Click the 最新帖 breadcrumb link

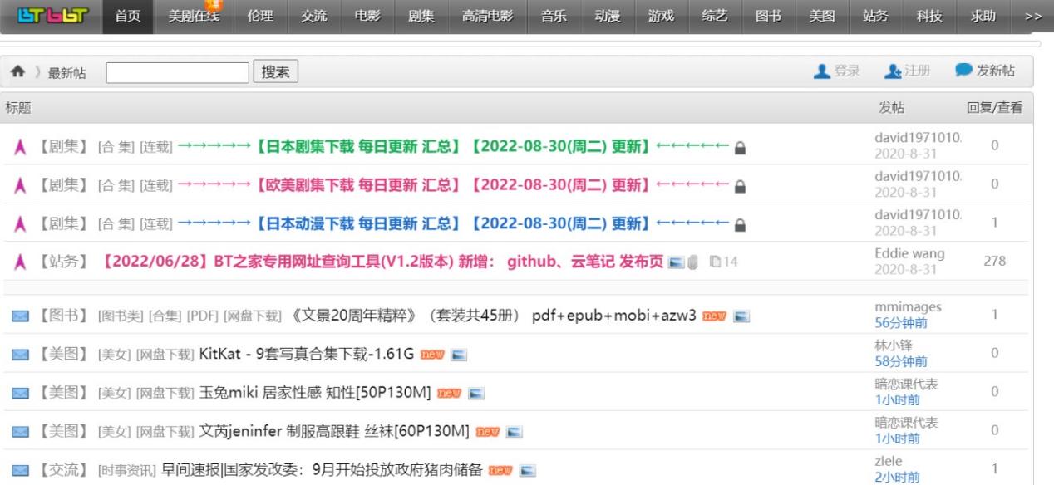click(x=66, y=73)
